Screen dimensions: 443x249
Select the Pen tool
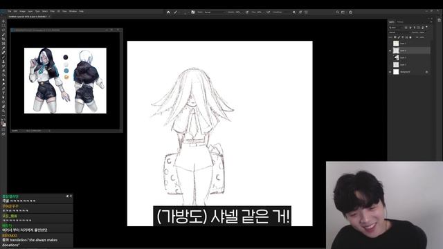pyautogui.click(x=3, y=89)
